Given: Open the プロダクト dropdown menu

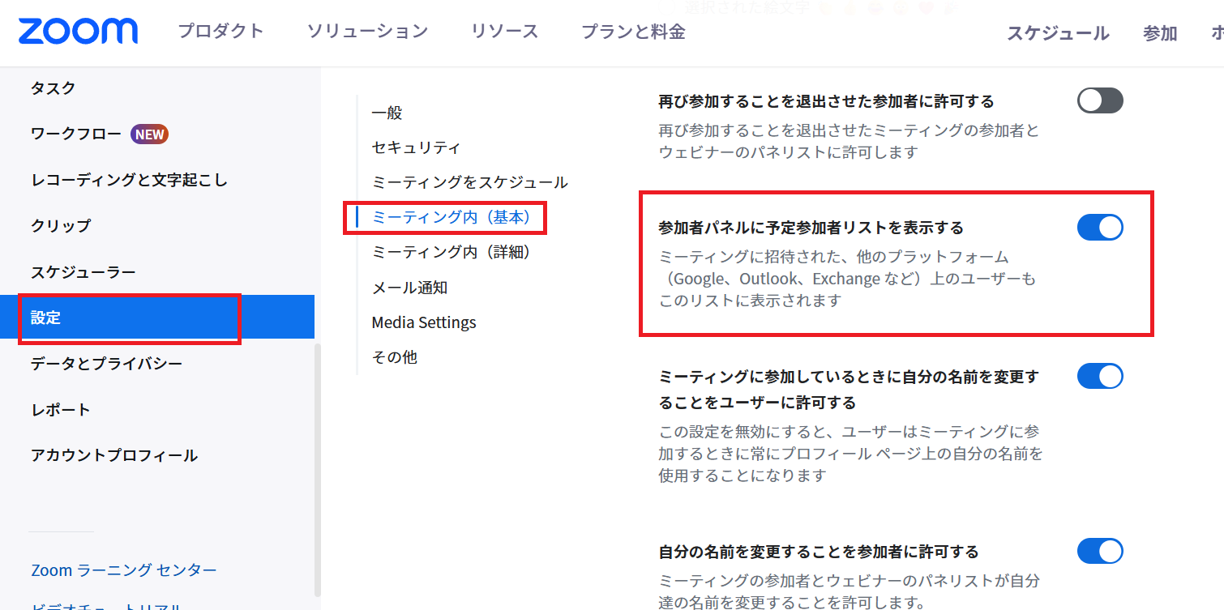Looking at the screenshot, I should click(220, 32).
